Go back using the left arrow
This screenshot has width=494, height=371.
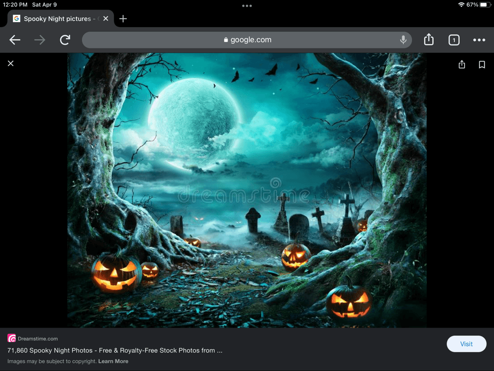[15, 40]
